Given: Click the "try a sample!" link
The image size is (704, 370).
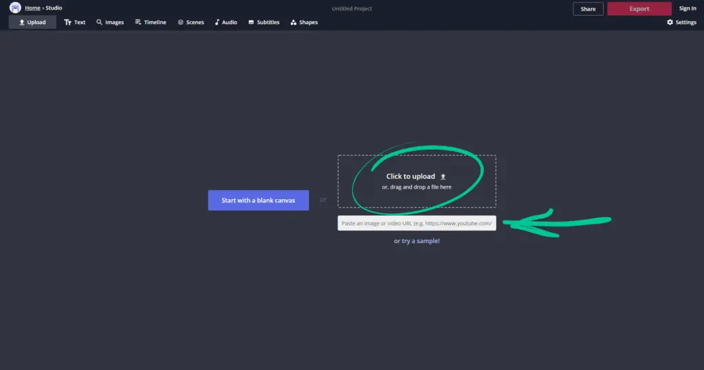Looking at the screenshot, I should pyautogui.click(x=420, y=241).
